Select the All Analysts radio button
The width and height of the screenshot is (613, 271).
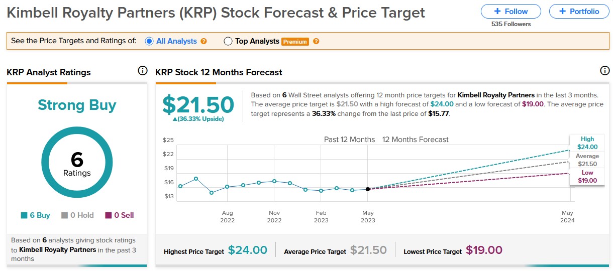[x=149, y=41]
